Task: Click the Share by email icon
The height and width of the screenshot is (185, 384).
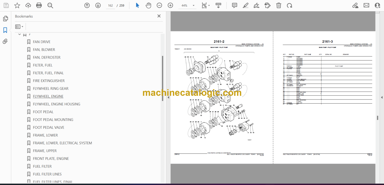Action: tap(366, 5)
